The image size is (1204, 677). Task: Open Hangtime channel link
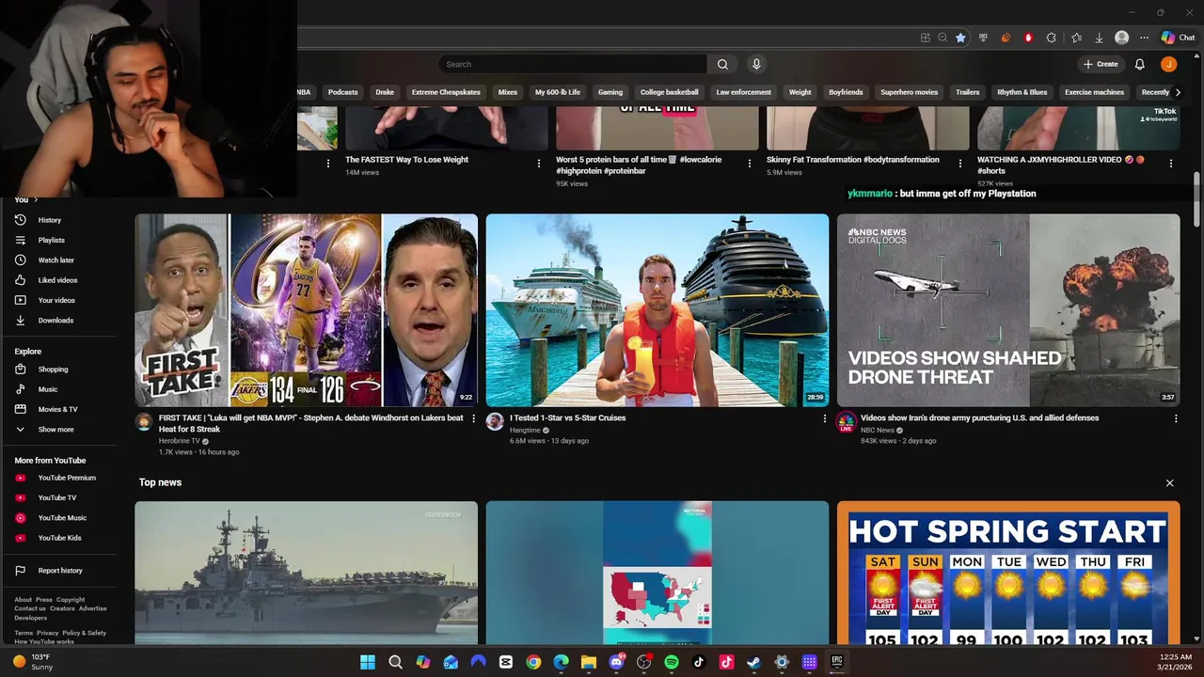pos(525,430)
